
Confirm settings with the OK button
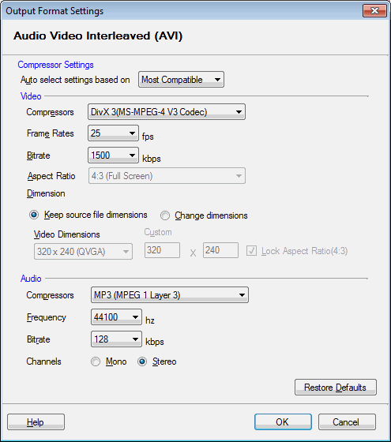(x=283, y=422)
